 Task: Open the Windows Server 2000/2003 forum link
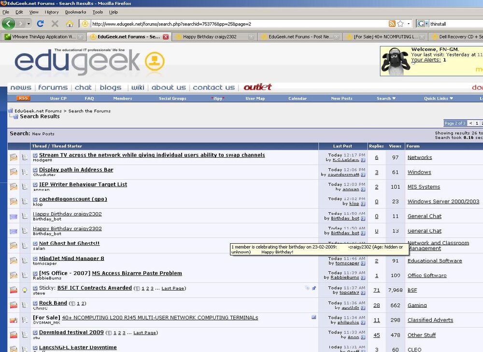pos(443,202)
